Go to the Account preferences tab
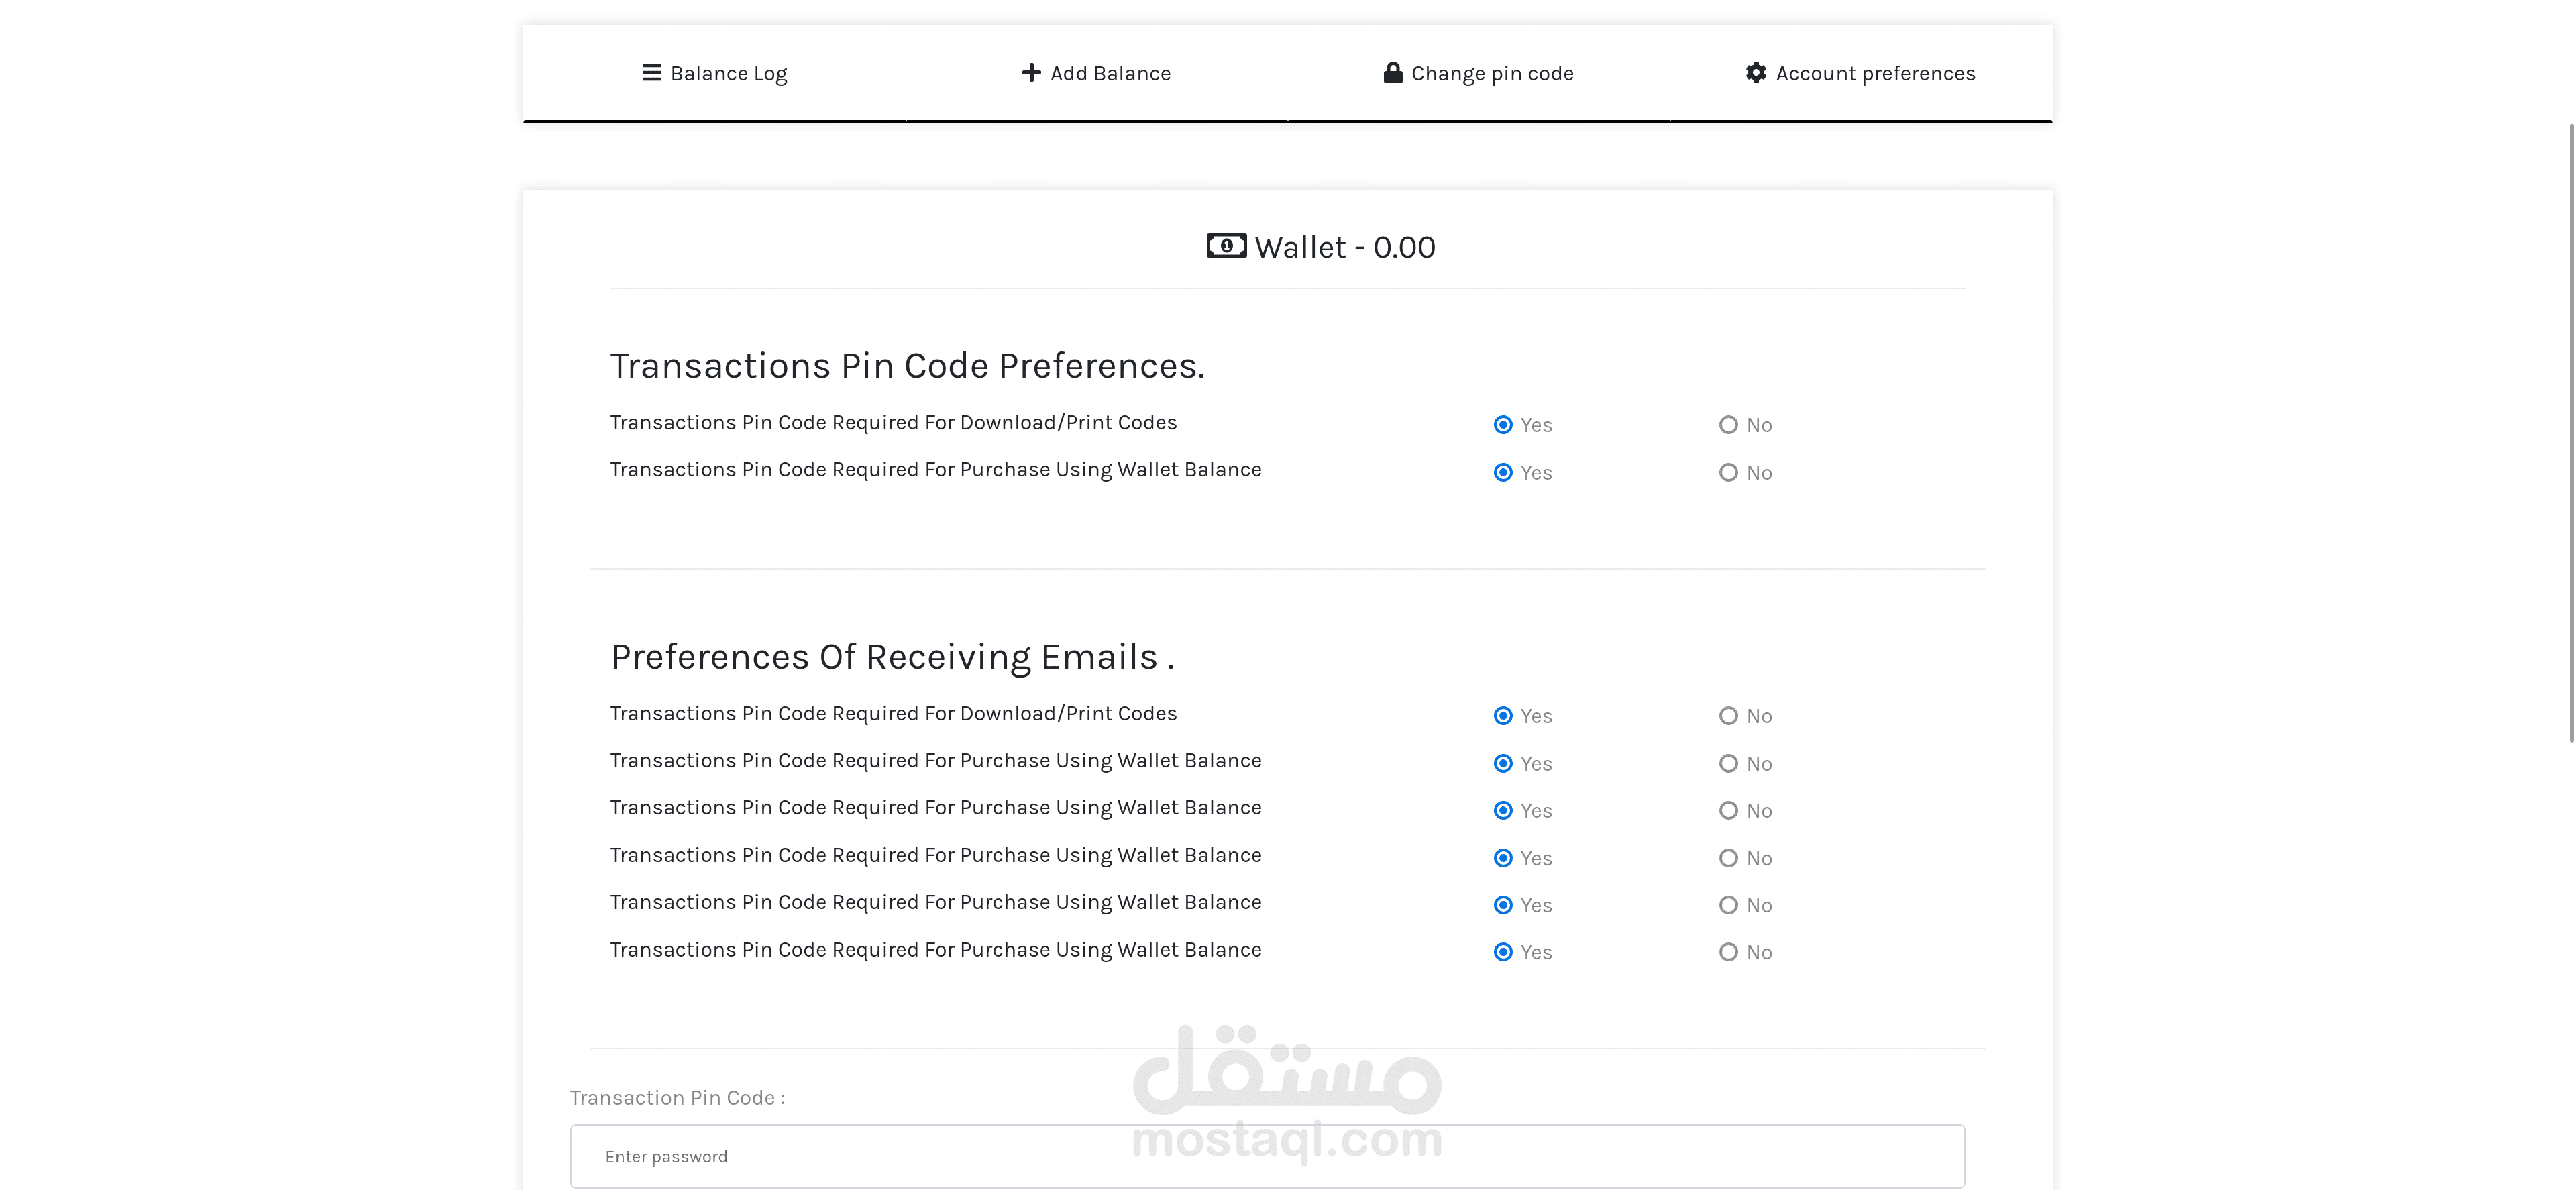This screenshot has height=1190, width=2576. (x=1875, y=74)
